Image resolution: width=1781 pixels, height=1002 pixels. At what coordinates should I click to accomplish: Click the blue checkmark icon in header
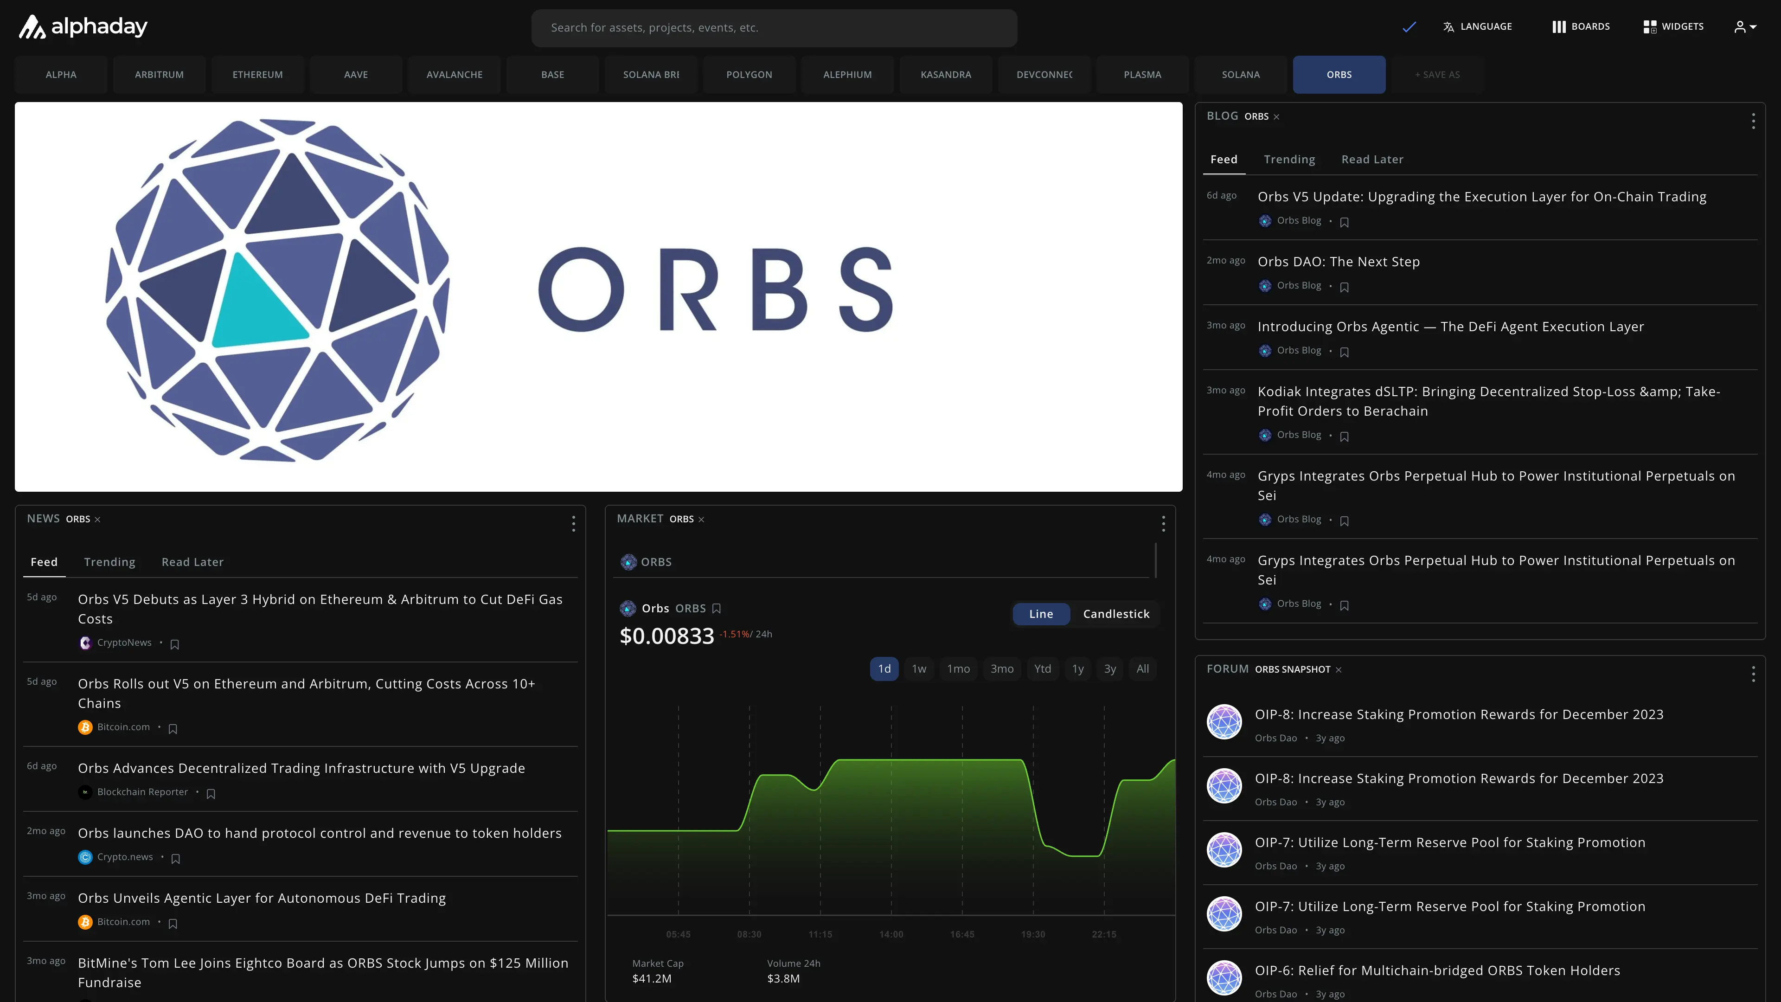(x=1409, y=27)
